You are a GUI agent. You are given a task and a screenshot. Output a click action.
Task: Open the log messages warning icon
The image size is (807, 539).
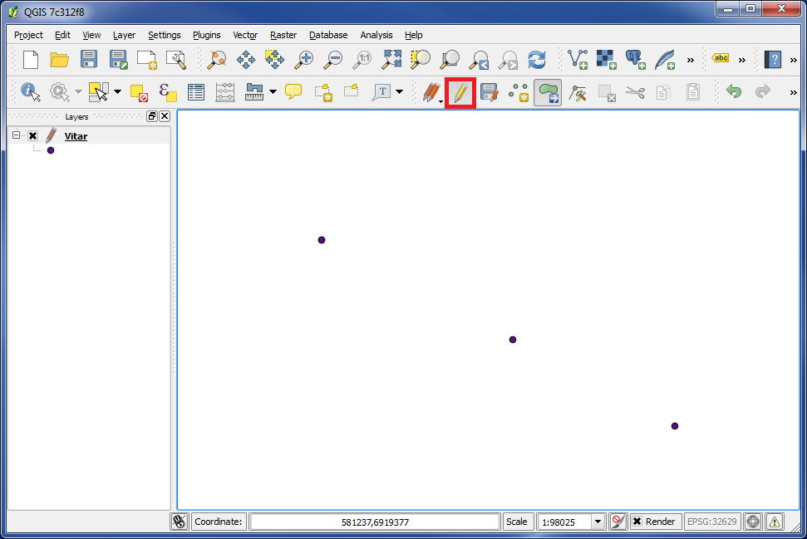(775, 522)
